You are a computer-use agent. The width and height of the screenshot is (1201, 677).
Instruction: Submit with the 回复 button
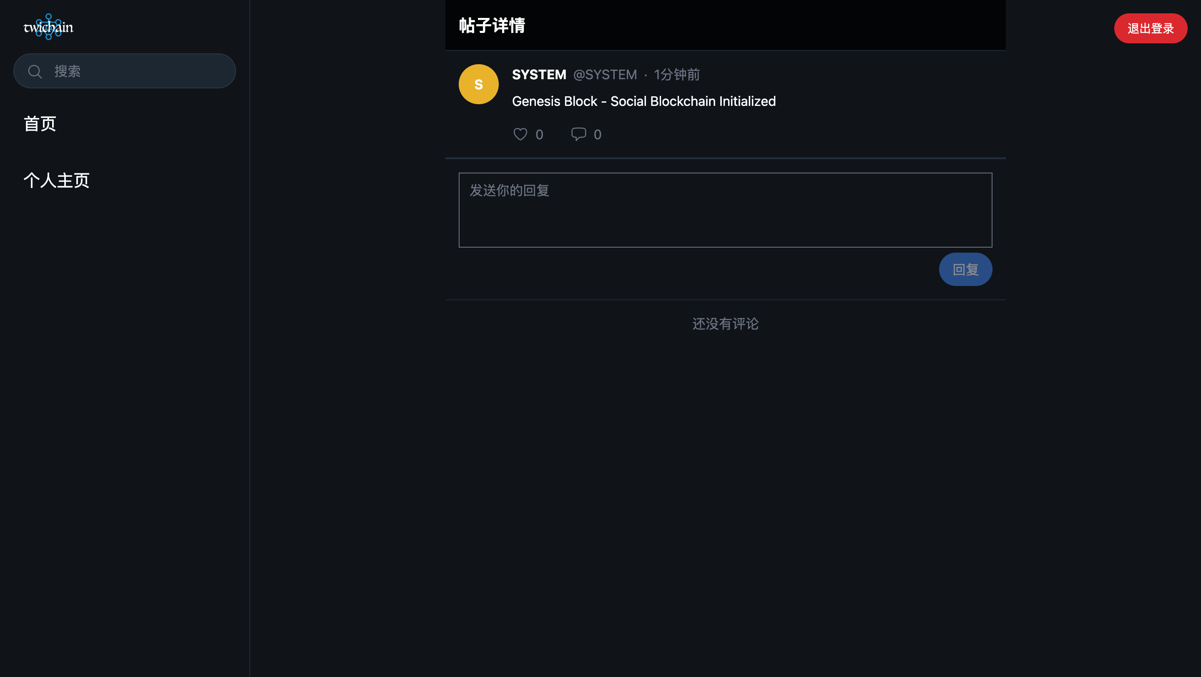(x=965, y=269)
